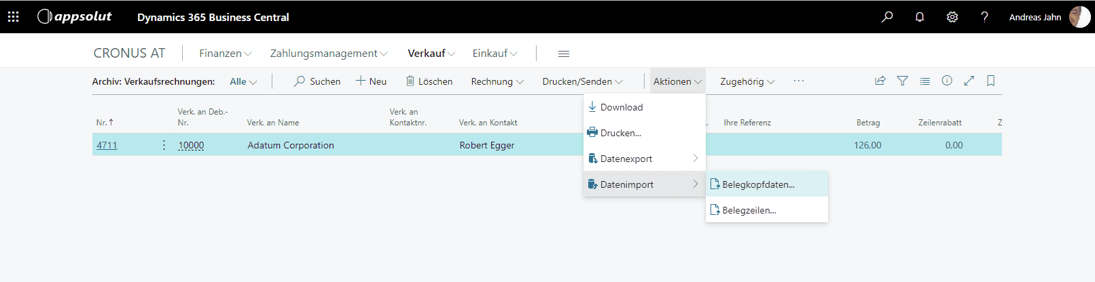Screen dimensions: 1095x282
Task: Open the notifications bell
Action: coord(920,17)
